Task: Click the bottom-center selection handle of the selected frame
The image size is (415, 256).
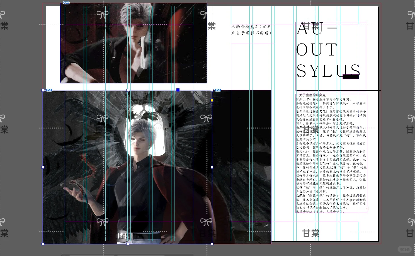Action: [128, 244]
